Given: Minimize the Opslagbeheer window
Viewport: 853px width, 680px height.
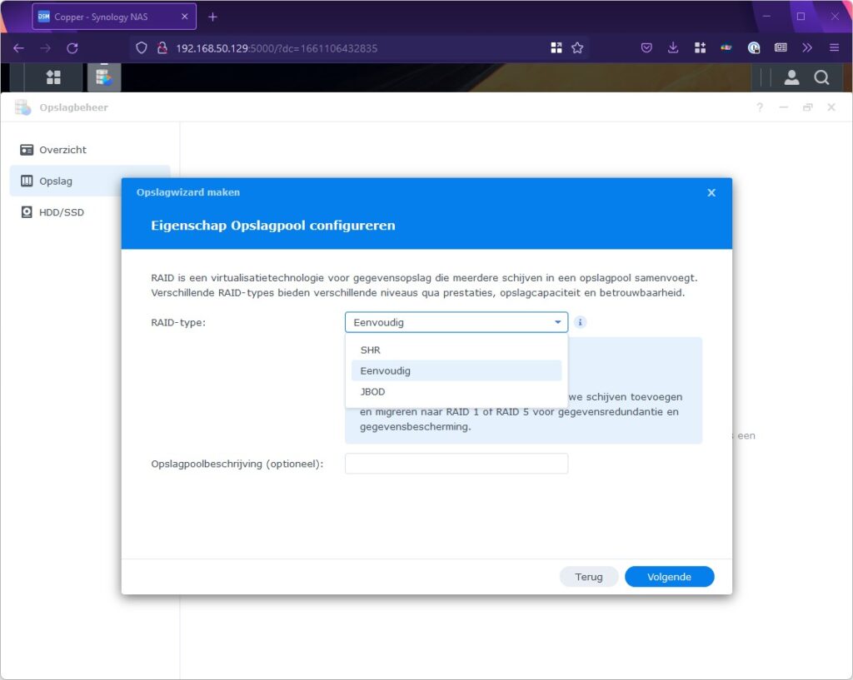Looking at the screenshot, I should pyautogui.click(x=783, y=107).
